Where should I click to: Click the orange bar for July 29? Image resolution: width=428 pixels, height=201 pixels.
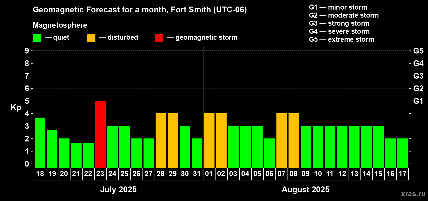(173, 140)
